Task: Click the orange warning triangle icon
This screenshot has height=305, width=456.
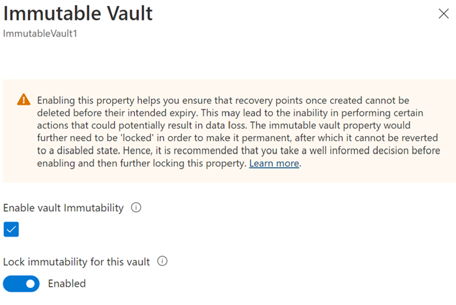Action: 23,99
